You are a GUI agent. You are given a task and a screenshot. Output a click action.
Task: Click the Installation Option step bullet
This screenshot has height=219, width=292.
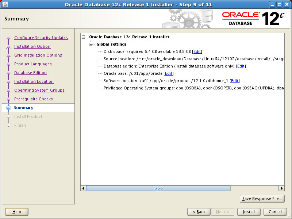[8, 47]
